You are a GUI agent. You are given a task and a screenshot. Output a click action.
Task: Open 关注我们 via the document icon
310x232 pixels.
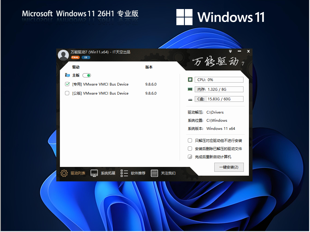click(x=154, y=173)
